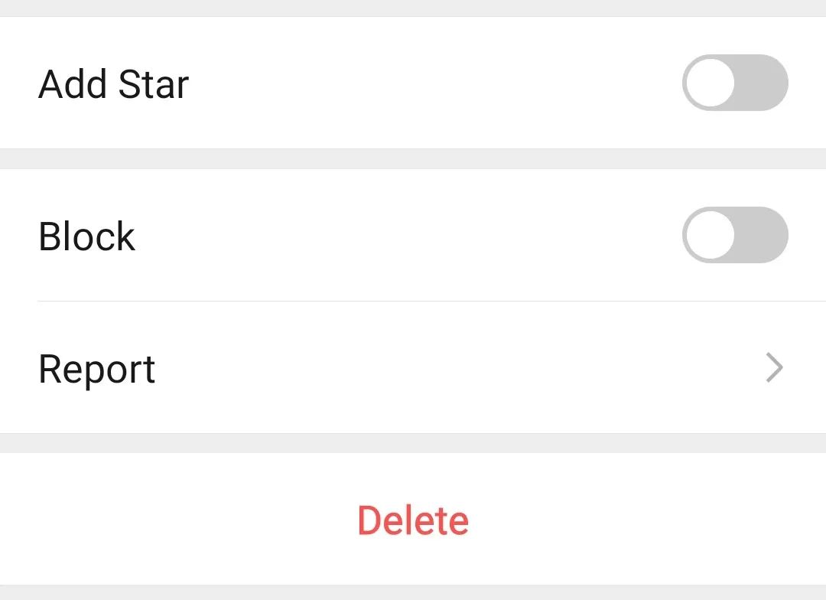Image resolution: width=826 pixels, height=600 pixels.
Task: Block this contact using the switch
Action: point(735,235)
